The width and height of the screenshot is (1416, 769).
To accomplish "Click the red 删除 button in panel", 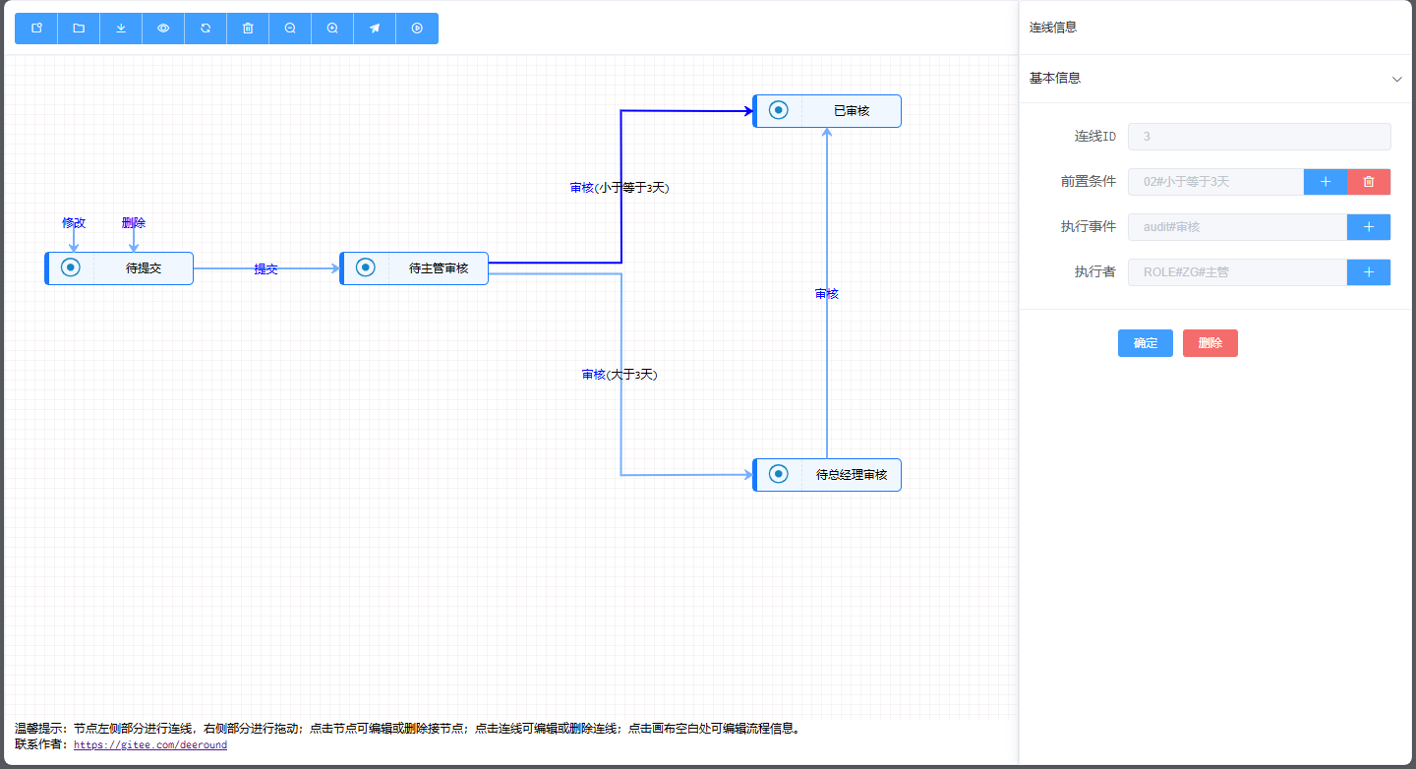I will pyautogui.click(x=1210, y=343).
